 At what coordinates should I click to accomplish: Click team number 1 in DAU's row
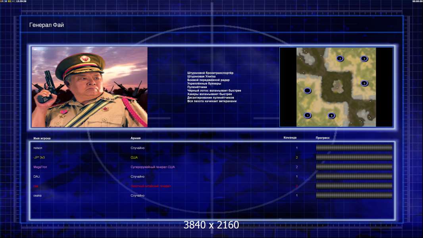click(297, 177)
